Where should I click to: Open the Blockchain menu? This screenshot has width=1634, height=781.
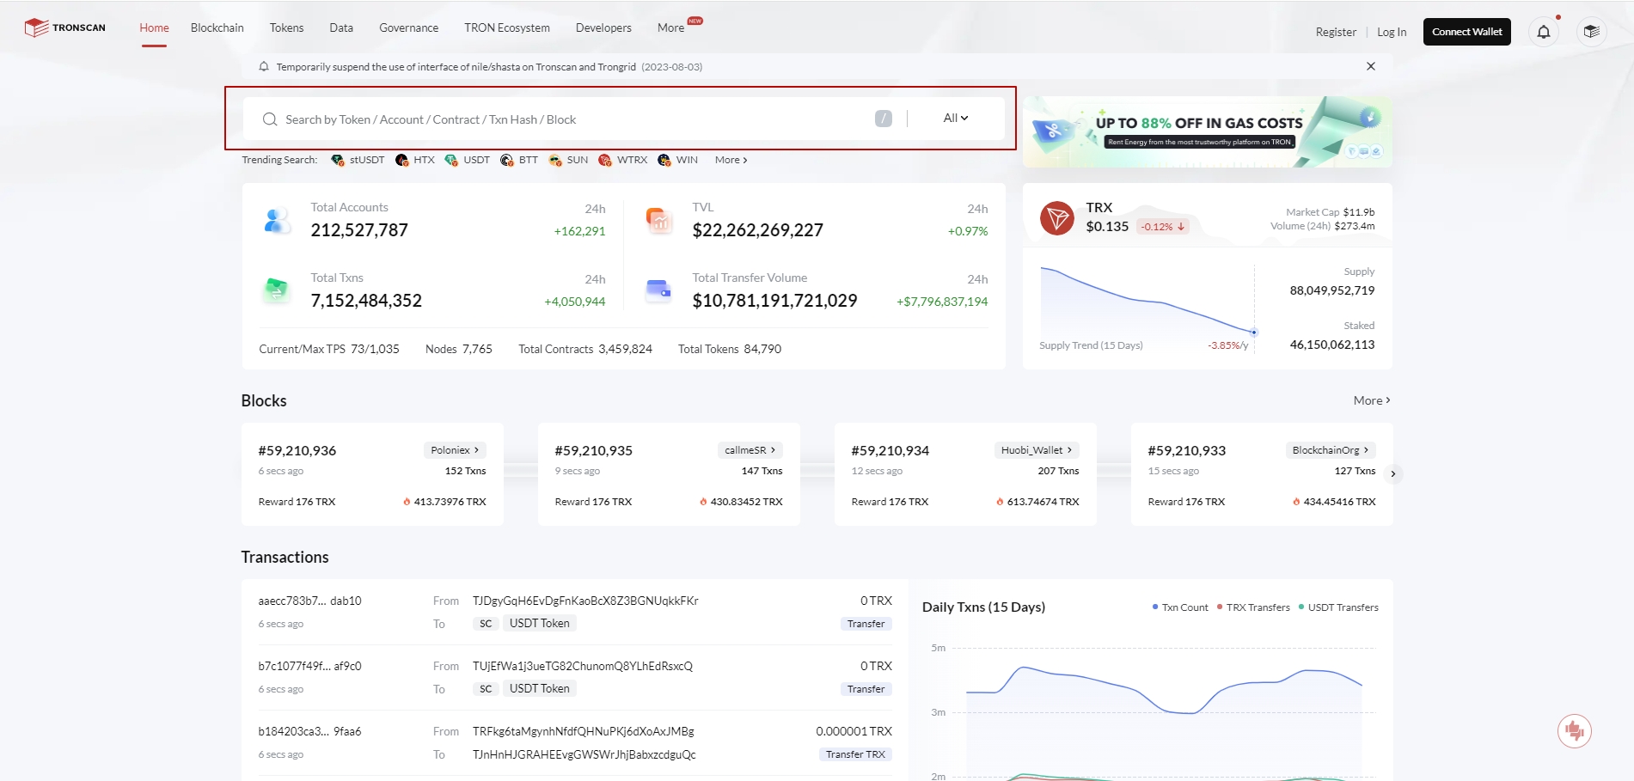217,27
